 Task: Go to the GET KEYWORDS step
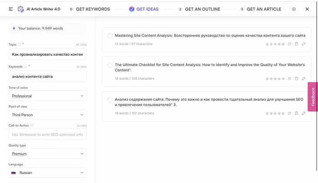90,9
